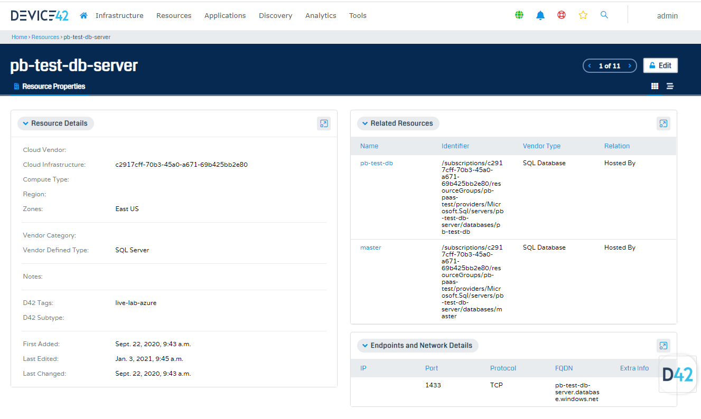
Task: Click the favorites star icon
Action: (x=583, y=15)
